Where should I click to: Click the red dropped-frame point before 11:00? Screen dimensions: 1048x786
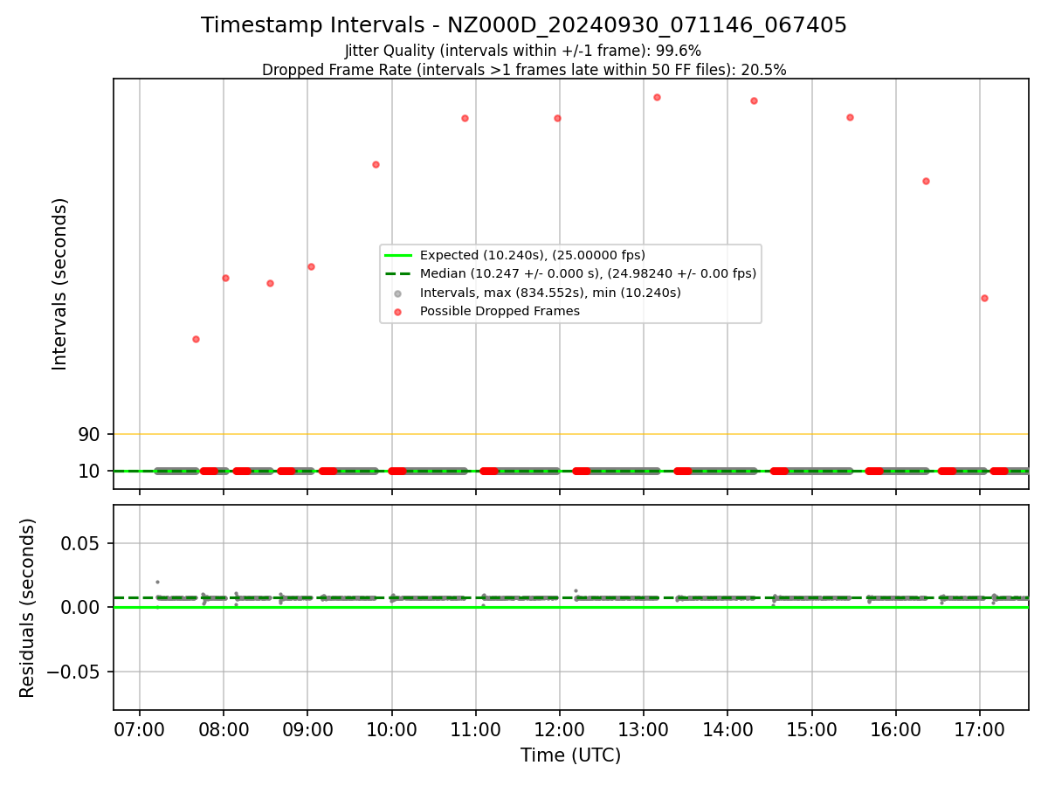click(465, 118)
